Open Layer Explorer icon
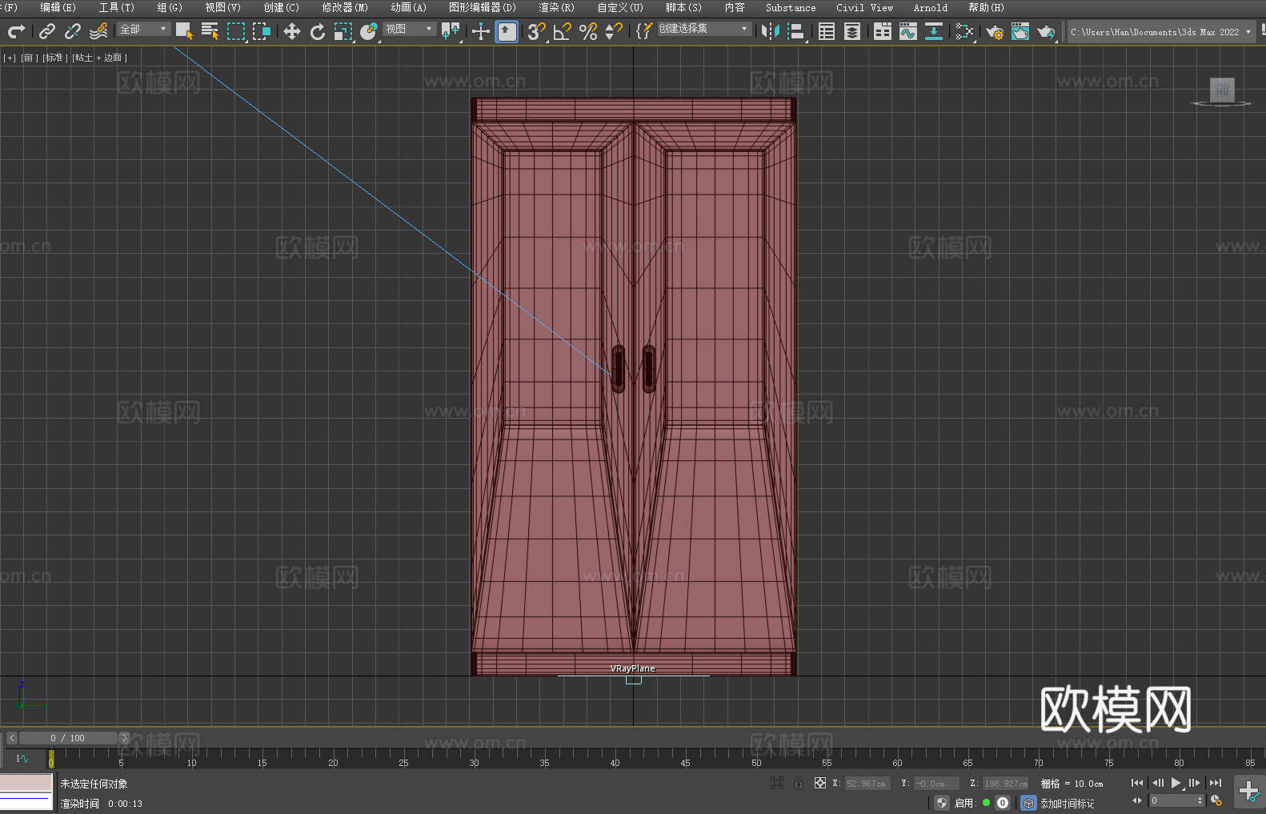Screen dimensions: 1266x814 (x=852, y=31)
